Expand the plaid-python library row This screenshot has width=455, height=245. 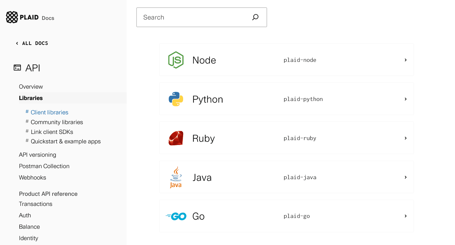405,99
